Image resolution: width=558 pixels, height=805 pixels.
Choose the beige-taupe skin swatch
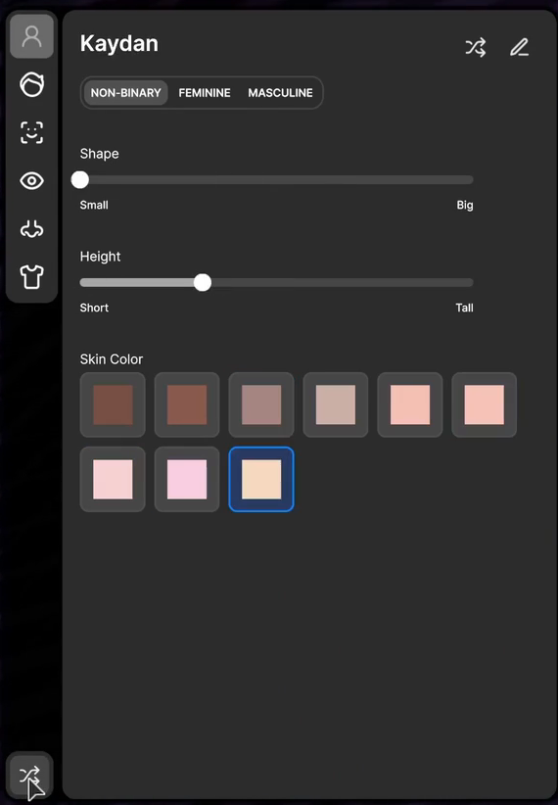[336, 404]
